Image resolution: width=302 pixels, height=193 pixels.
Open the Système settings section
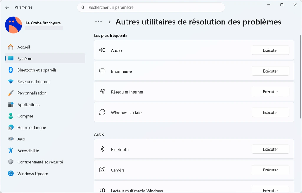point(25,59)
